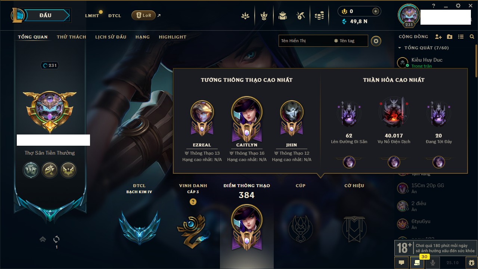The height and width of the screenshot is (269, 478).
Task: Switch to the LỊCH SỬ ĐẤU tab
Action: [x=111, y=37]
